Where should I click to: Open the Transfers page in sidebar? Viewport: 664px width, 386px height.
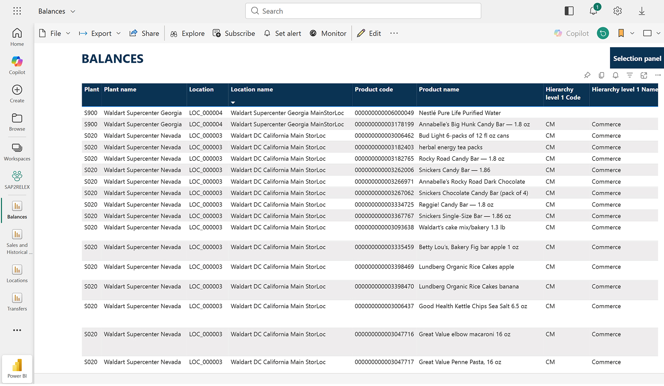(x=17, y=302)
